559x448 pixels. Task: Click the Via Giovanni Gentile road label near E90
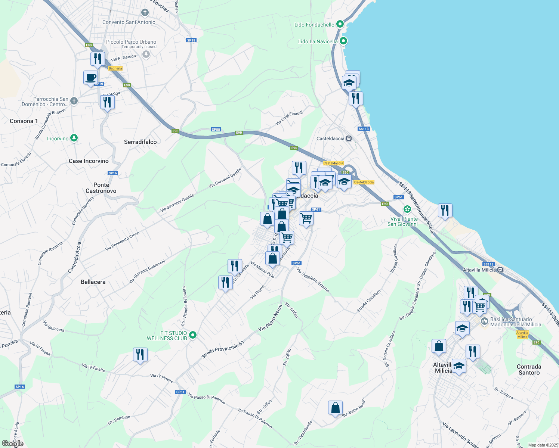[x=225, y=178]
